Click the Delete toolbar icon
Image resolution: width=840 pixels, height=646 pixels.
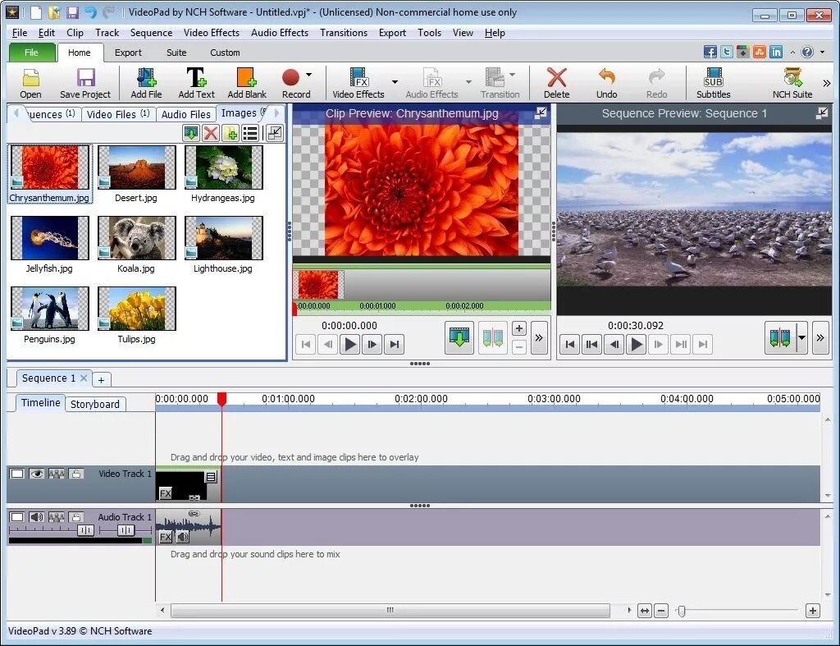click(x=557, y=83)
